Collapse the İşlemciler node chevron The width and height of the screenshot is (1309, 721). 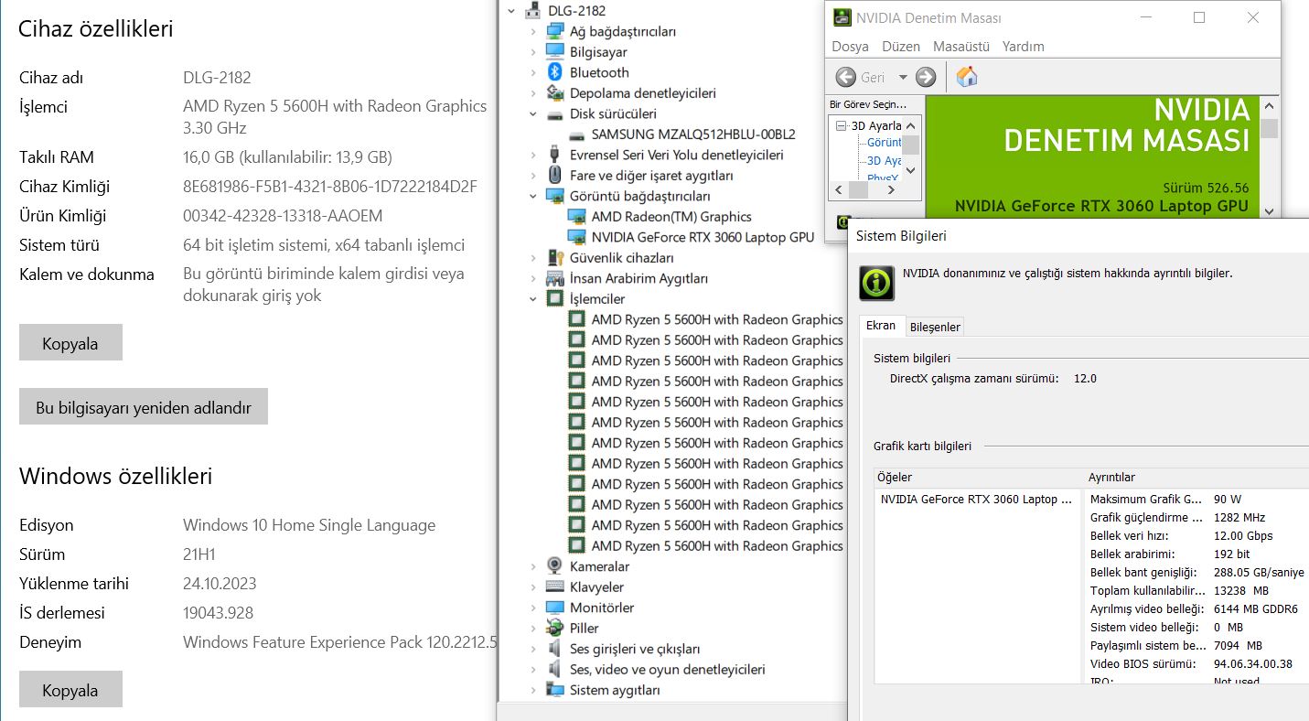coord(533,299)
